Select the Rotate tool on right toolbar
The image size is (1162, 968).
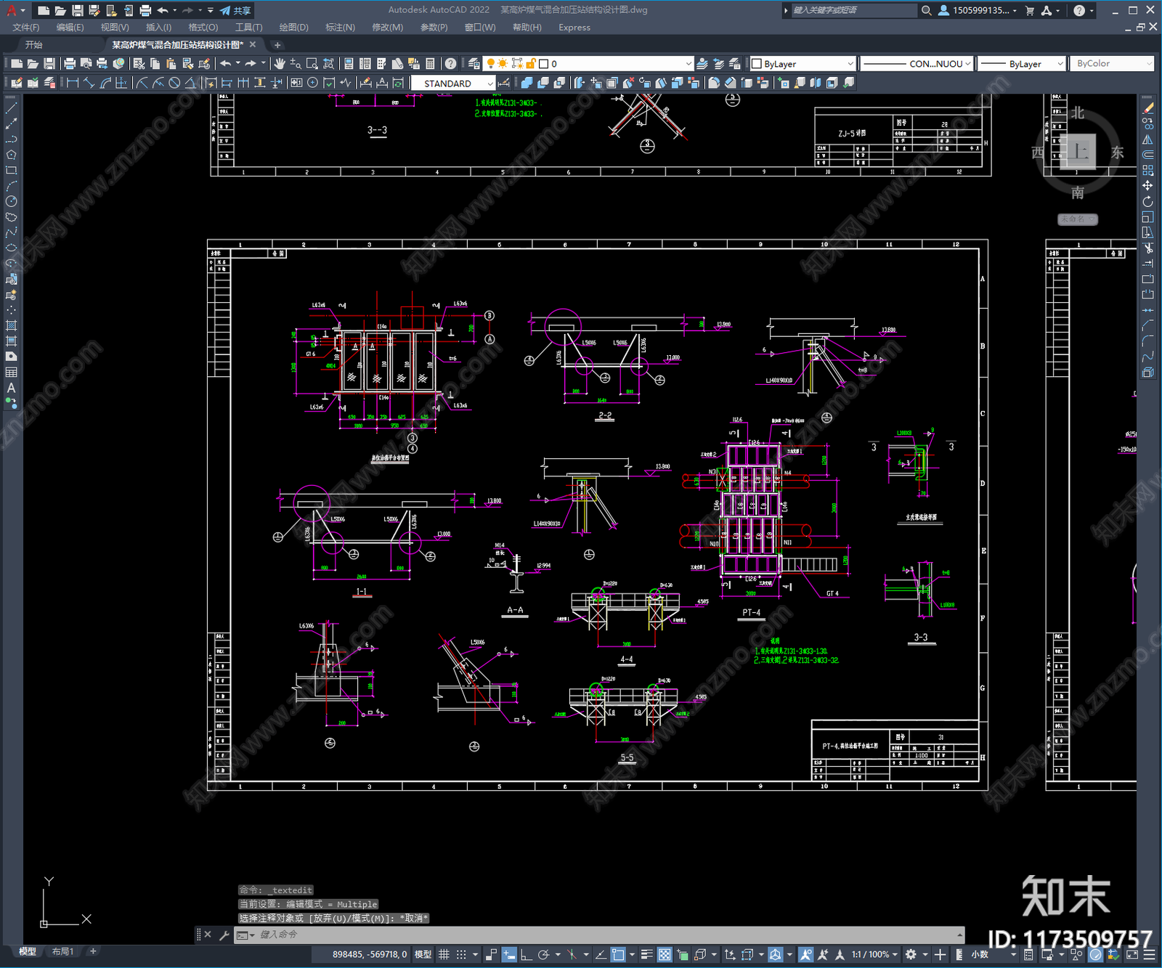(1147, 201)
